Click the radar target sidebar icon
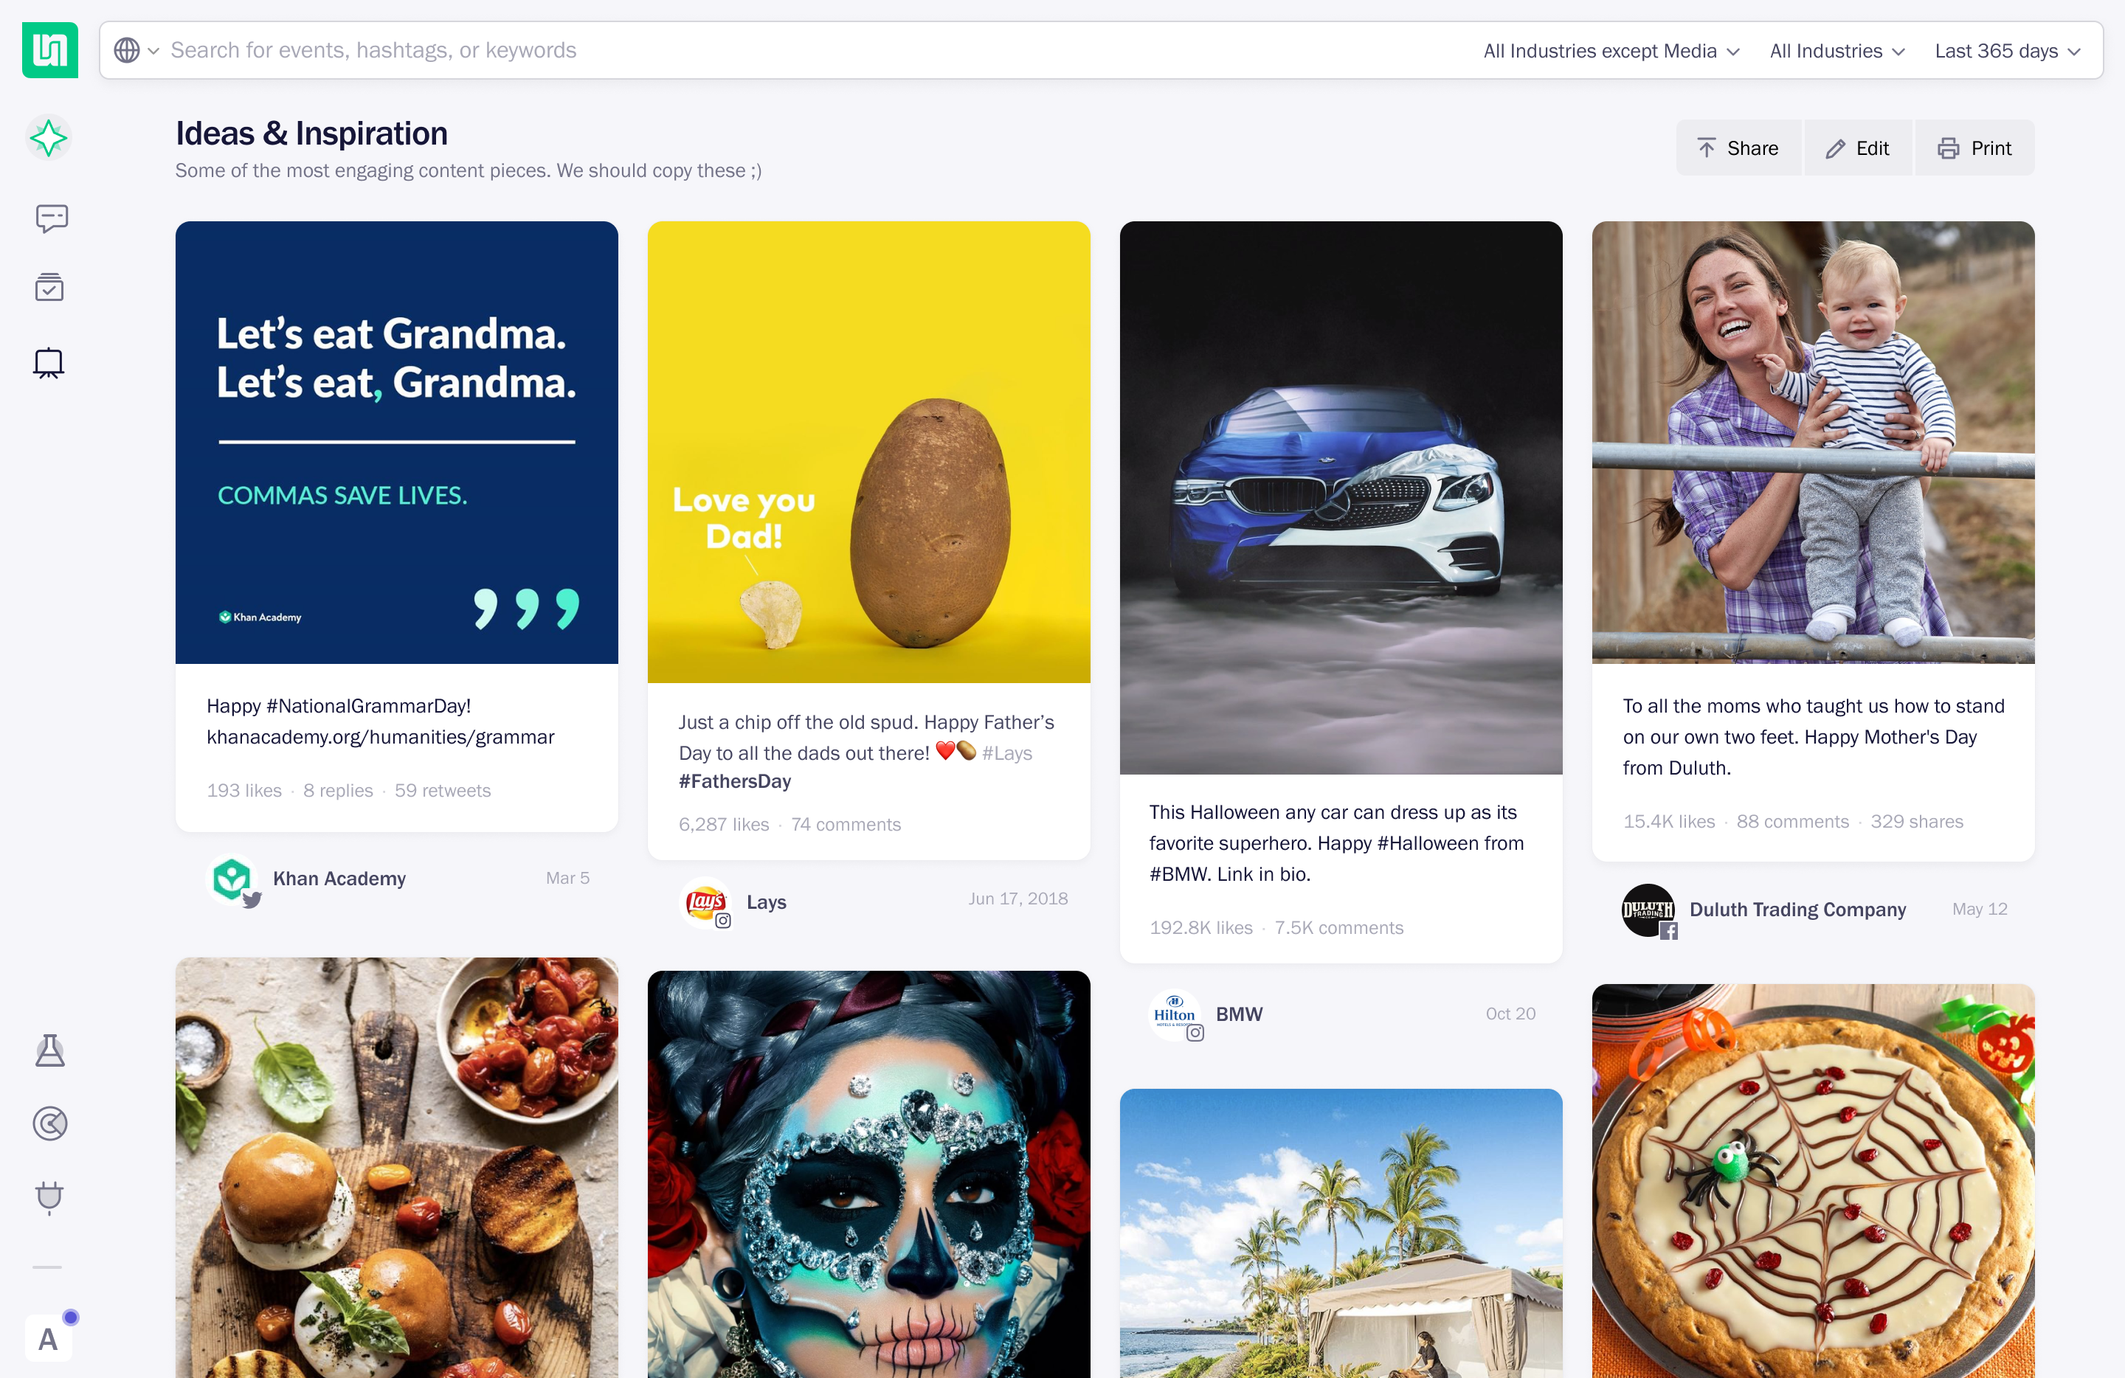Viewport: 2125px width, 1378px height. click(50, 1123)
